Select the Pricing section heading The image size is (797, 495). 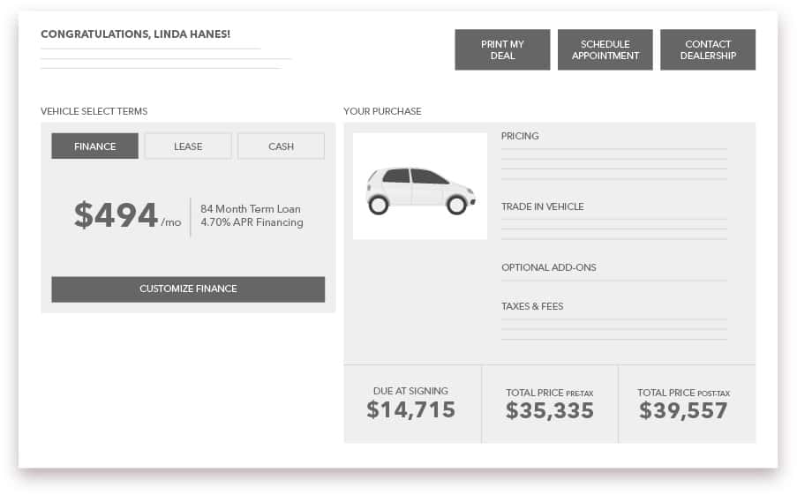[x=520, y=136]
